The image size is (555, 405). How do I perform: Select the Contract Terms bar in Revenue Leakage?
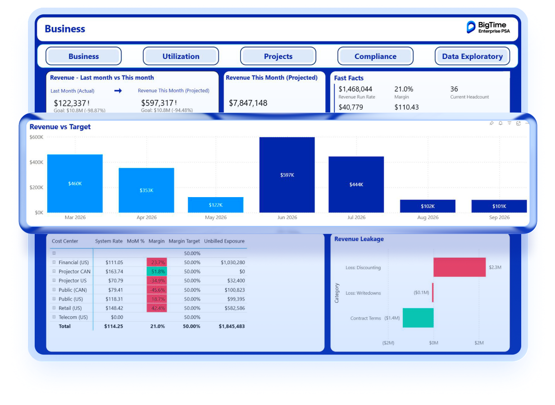pos(418,318)
